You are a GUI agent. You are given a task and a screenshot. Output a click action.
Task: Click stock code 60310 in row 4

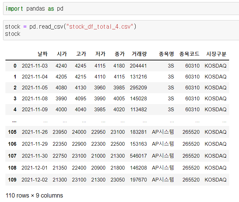(x=192, y=110)
